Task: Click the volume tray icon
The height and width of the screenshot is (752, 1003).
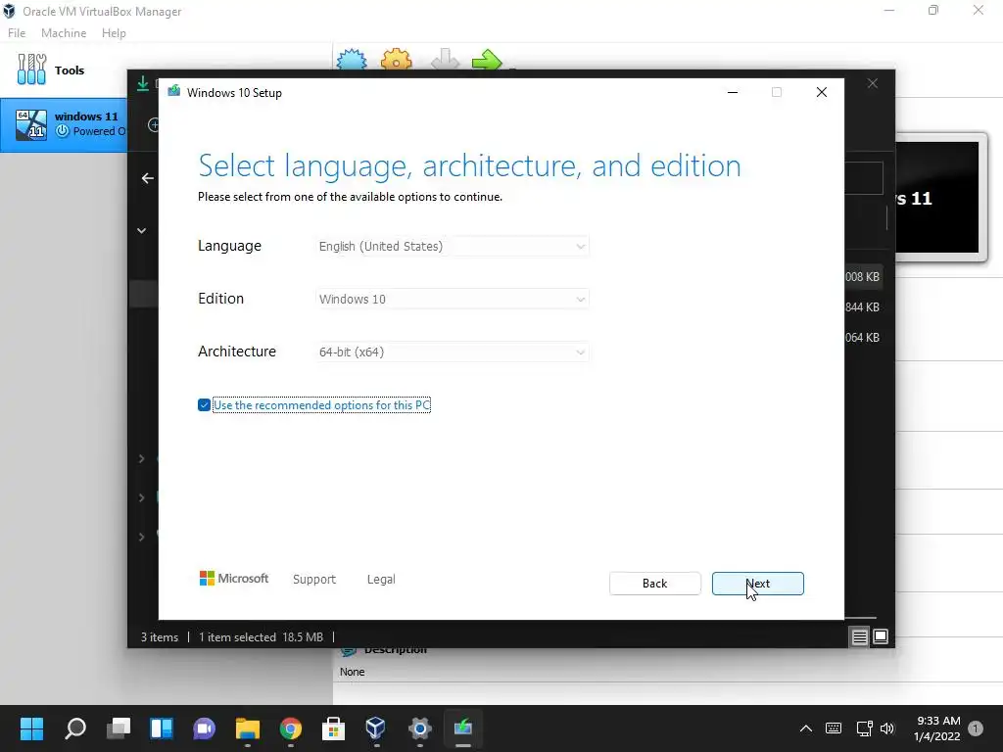Action: point(887,728)
